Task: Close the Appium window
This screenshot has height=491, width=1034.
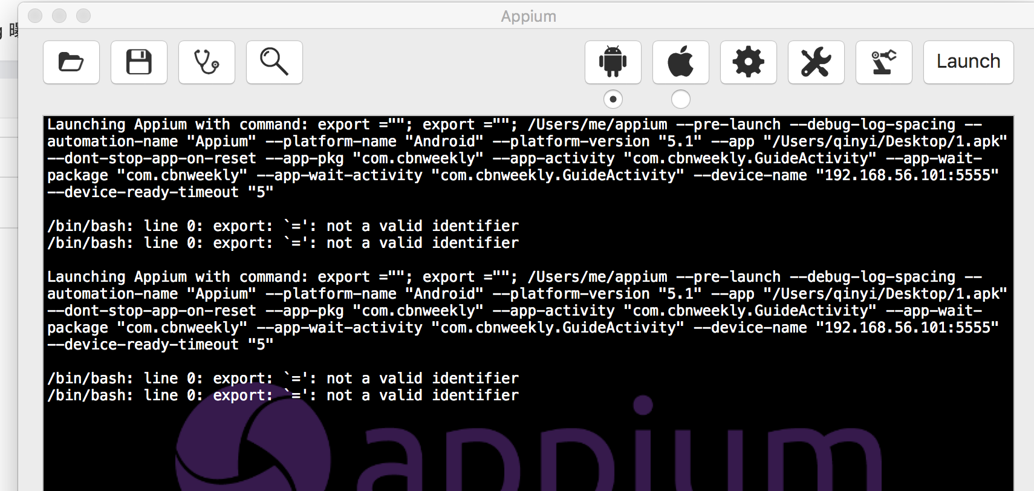Action: 35,16
